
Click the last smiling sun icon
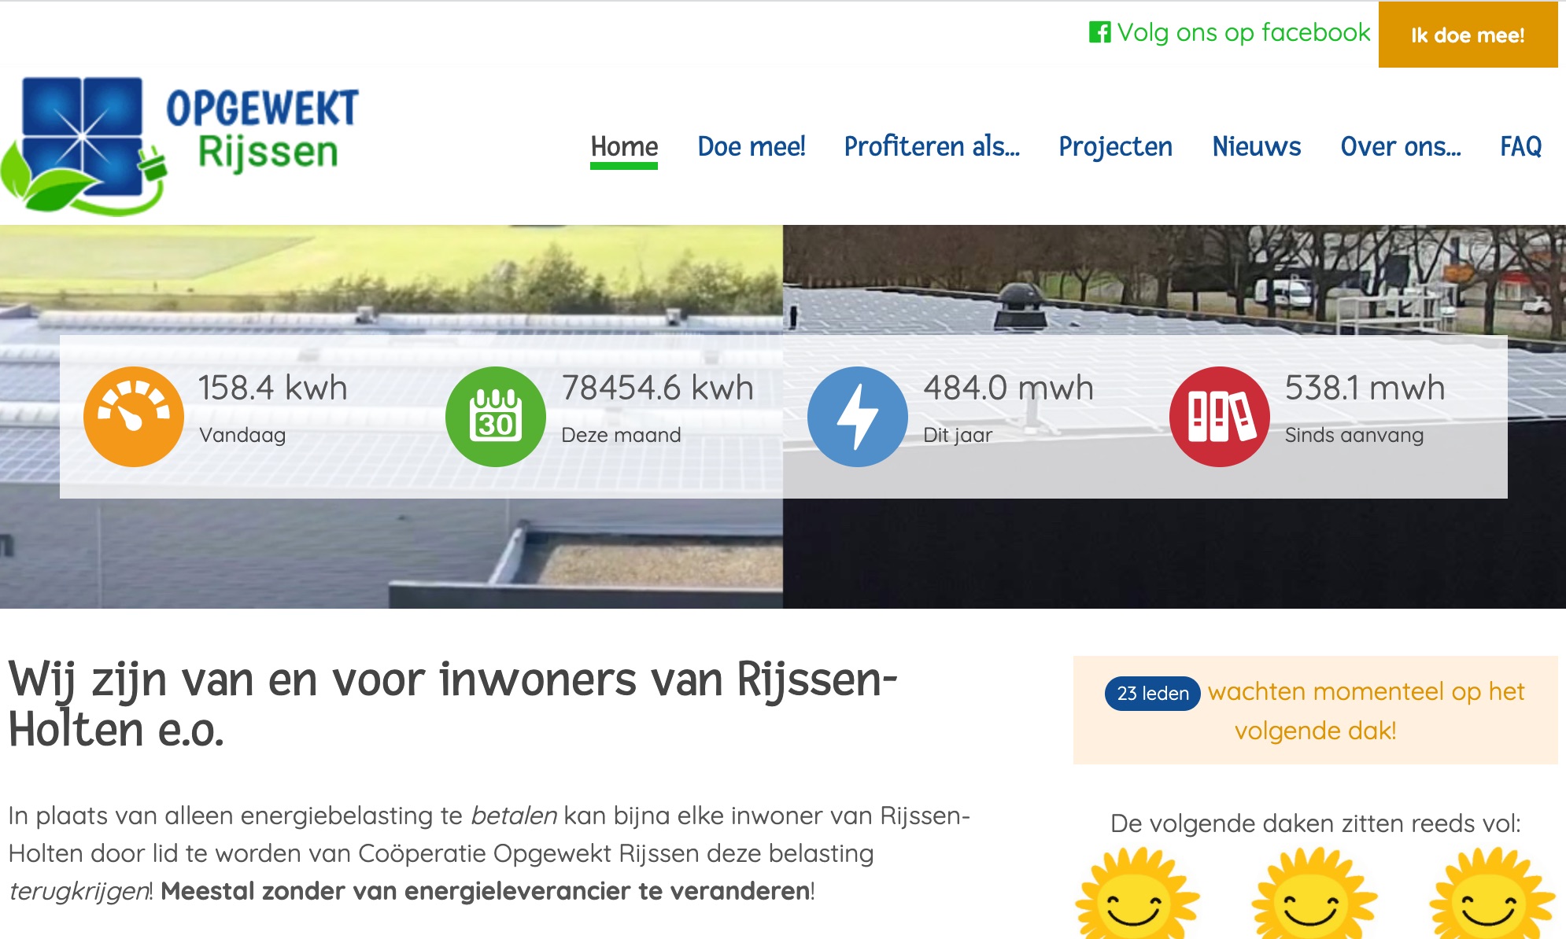(x=1492, y=893)
